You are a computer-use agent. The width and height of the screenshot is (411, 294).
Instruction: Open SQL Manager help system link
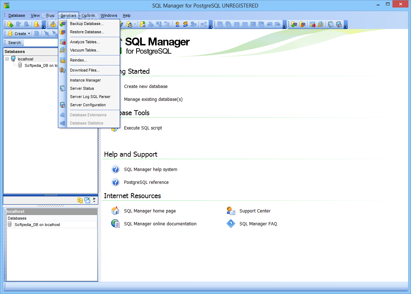tap(150, 169)
